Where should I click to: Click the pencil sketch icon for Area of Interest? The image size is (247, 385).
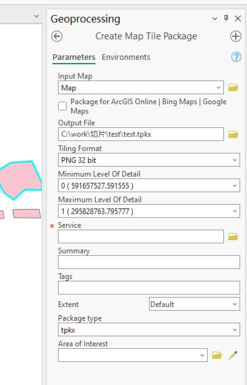[x=233, y=355]
